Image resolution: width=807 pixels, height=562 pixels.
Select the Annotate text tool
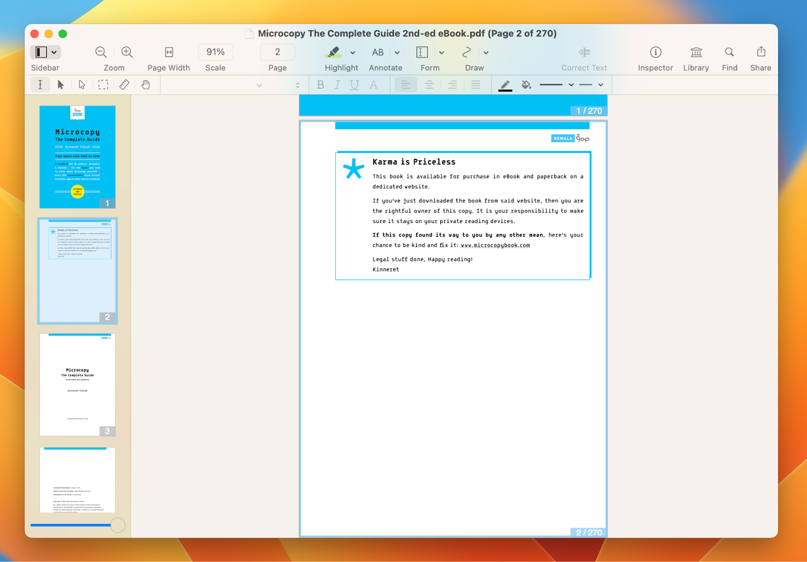click(x=378, y=52)
